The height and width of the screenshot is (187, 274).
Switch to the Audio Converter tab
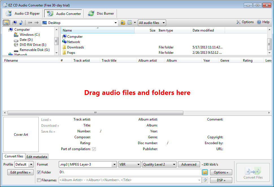[63, 14]
